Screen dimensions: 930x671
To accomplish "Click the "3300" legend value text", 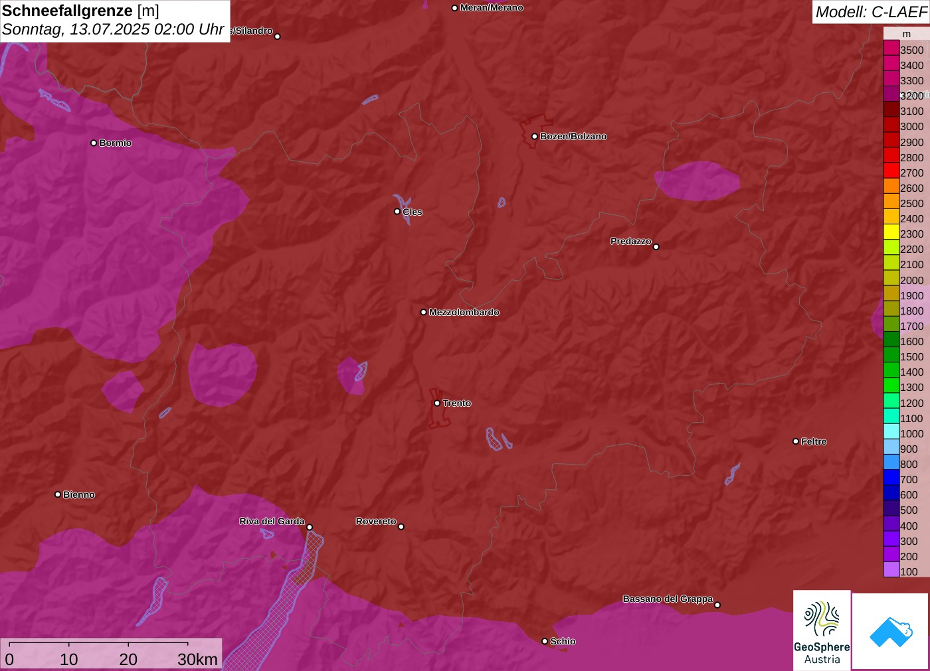I will coord(912,81).
